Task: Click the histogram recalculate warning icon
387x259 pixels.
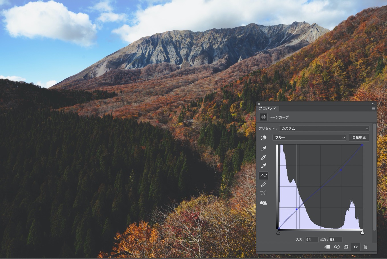Action: click(x=264, y=203)
